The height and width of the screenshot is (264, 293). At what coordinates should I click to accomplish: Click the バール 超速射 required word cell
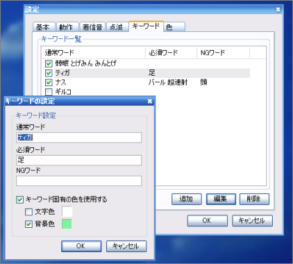coord(168,83)
